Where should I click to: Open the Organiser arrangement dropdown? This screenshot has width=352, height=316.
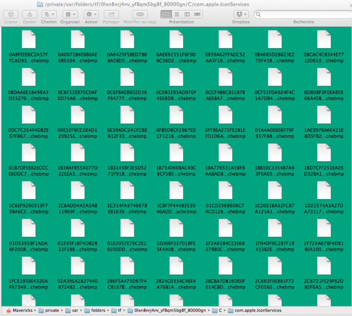tap(70, 15)
